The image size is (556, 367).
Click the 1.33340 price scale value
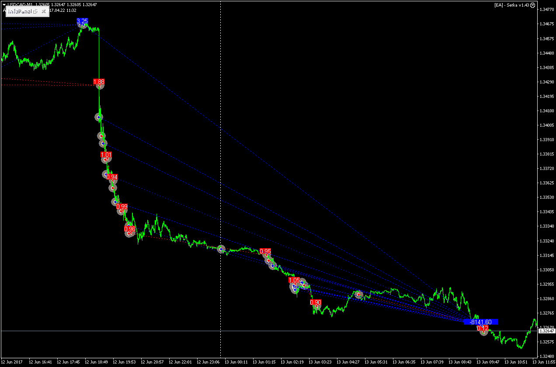546,226
